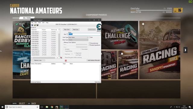Click the red no-entry clear list icon
This screenshot has height=109, width=193.
[66, 61]
